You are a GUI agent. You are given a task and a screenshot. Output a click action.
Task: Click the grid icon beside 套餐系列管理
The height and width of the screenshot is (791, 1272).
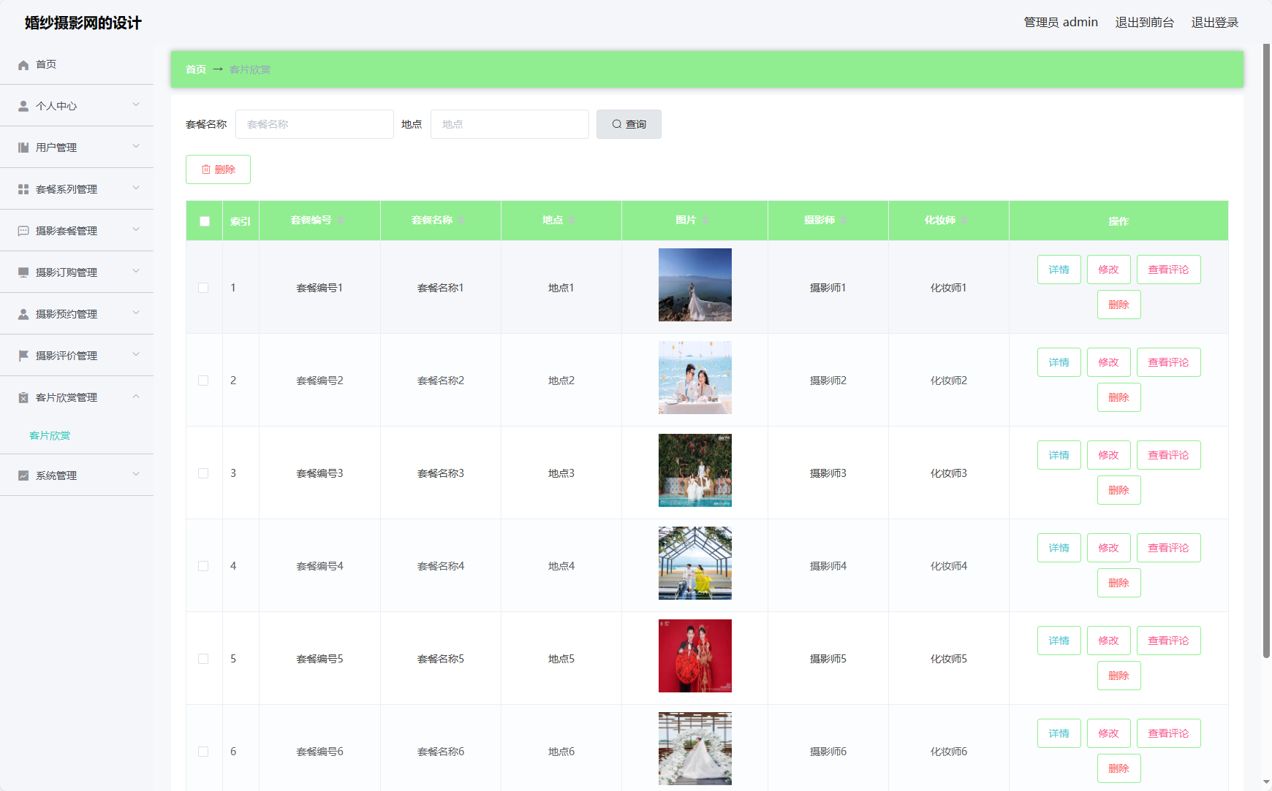coord(23,188)
